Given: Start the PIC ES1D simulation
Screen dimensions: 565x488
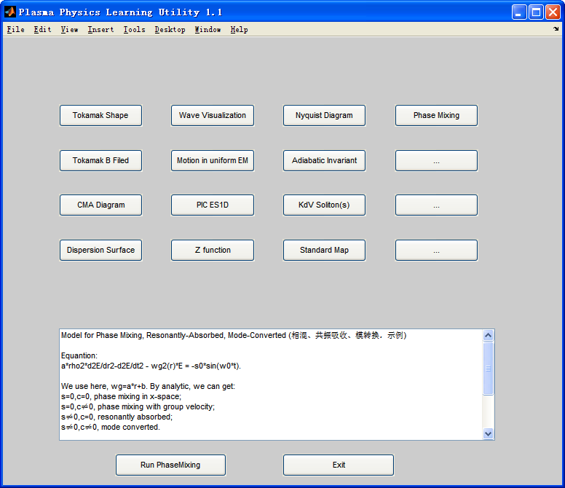Looking at the screenshot, I should click(x=212, y=205).
